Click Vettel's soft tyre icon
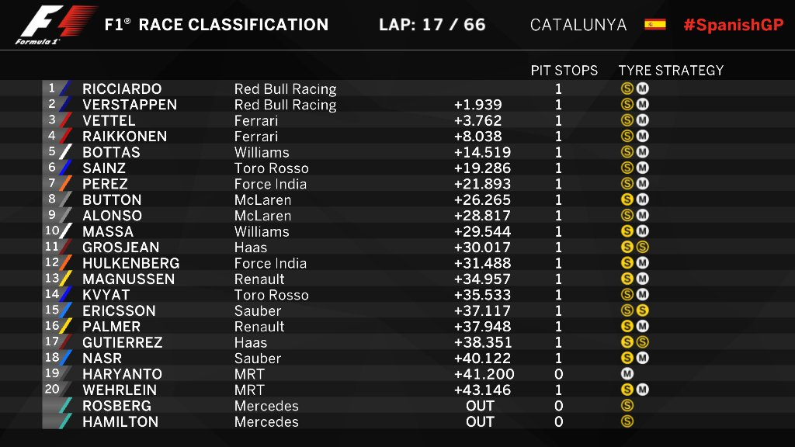 tap(627, 120)
